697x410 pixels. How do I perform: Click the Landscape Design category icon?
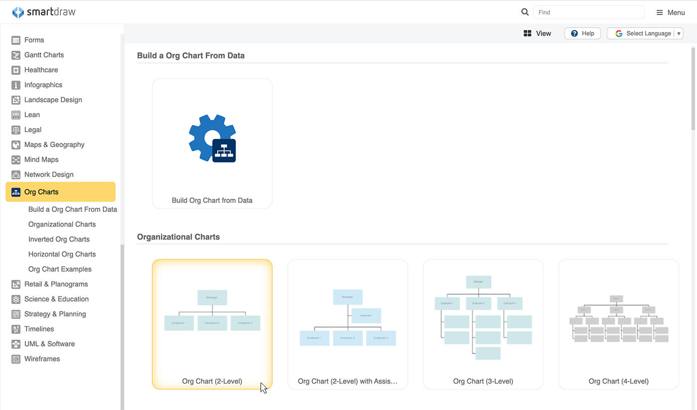[x=16, y=100]
